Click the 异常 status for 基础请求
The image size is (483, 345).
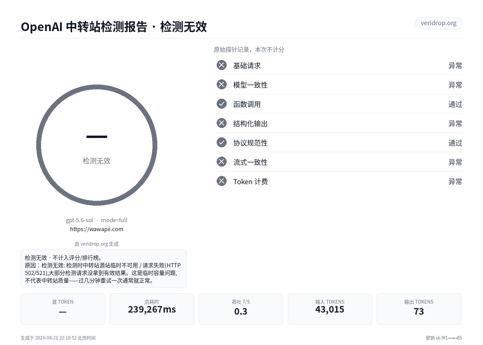point(455,66)
